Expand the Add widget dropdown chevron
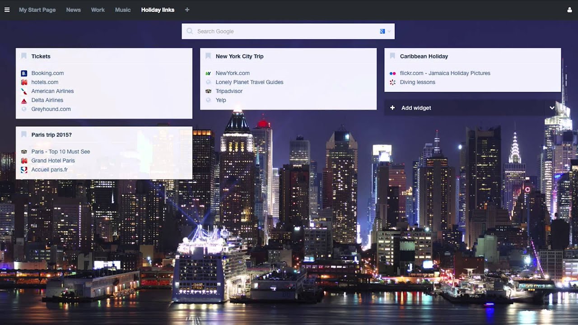This screenshot has height=325, width=578. (x=552, y=108)
